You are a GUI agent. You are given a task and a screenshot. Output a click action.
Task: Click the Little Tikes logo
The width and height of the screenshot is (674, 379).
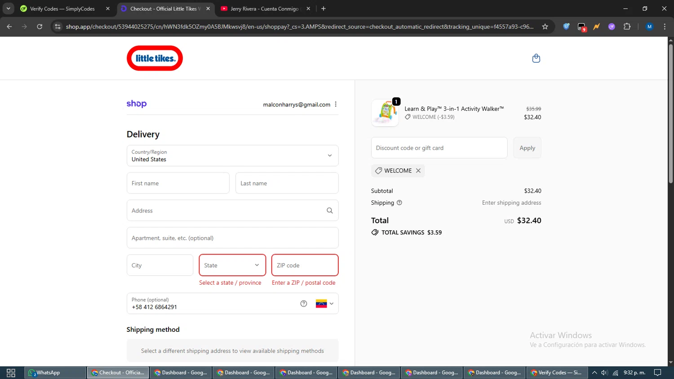pyautogui.click(x=155, y=58)
